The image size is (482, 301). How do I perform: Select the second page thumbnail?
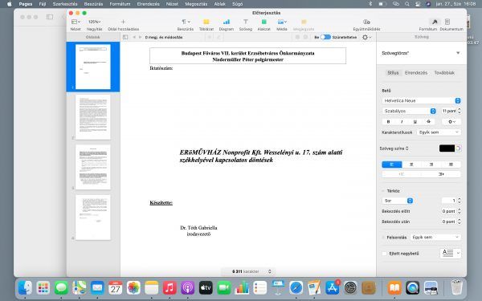[x=93, y=117]
